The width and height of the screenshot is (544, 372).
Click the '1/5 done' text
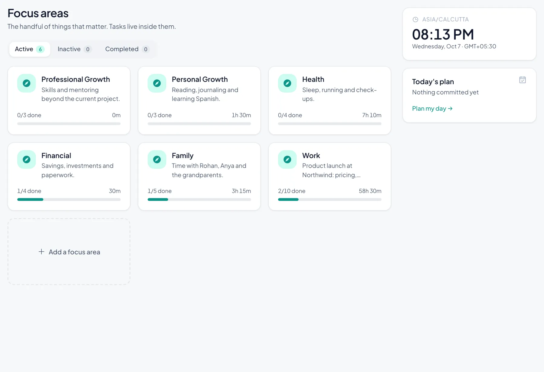click(x=160, y=191)
